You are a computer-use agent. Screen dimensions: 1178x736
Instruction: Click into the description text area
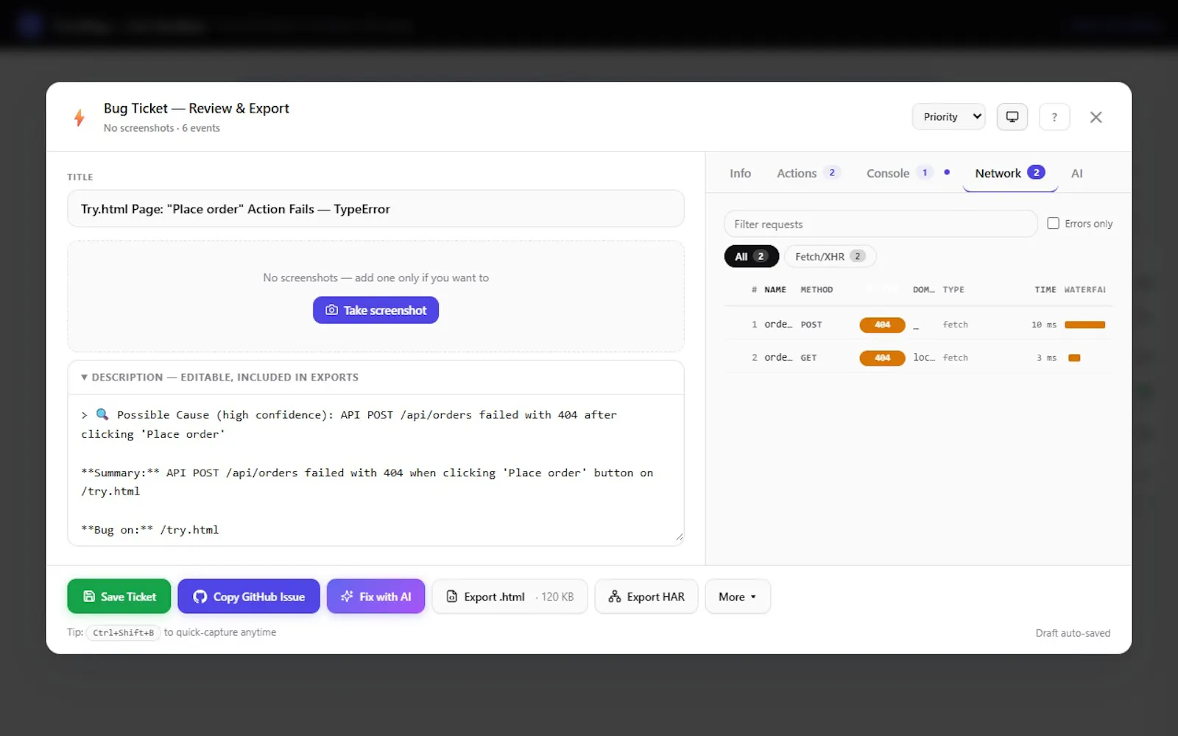[x=375, y=470]
